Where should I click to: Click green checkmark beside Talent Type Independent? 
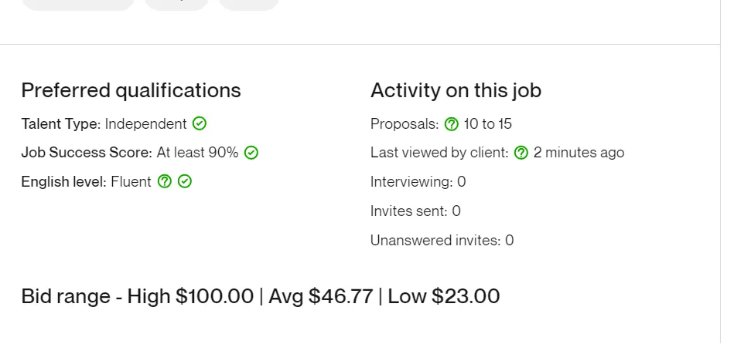tap(200, 123)
